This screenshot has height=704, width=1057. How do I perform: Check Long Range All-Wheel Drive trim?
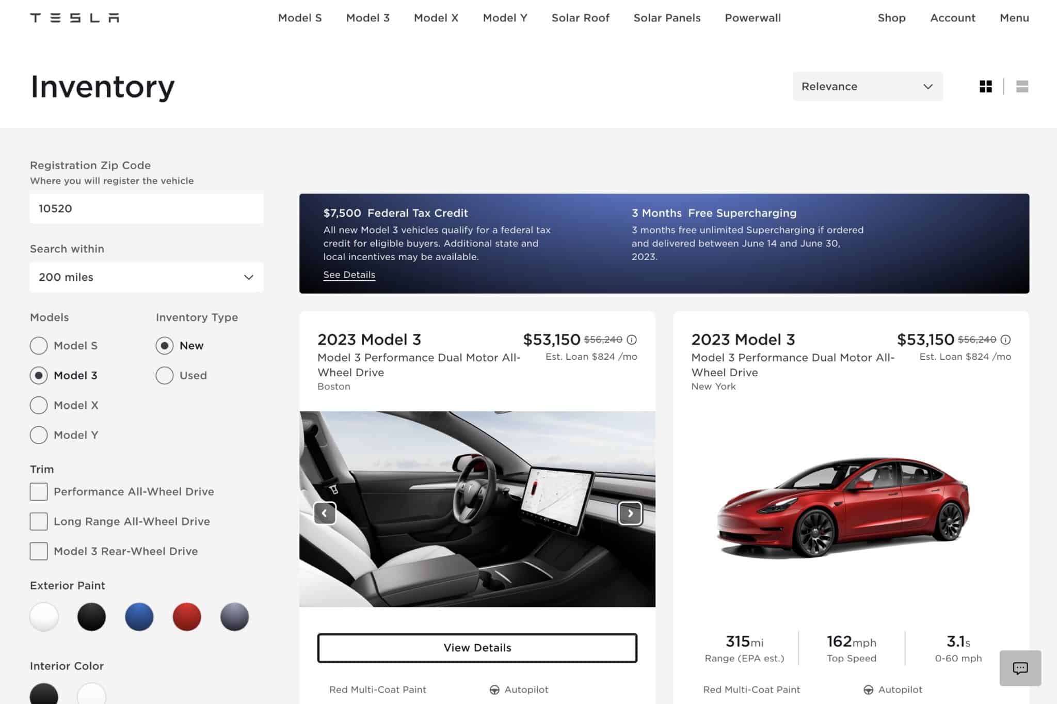tap(39, 521)
